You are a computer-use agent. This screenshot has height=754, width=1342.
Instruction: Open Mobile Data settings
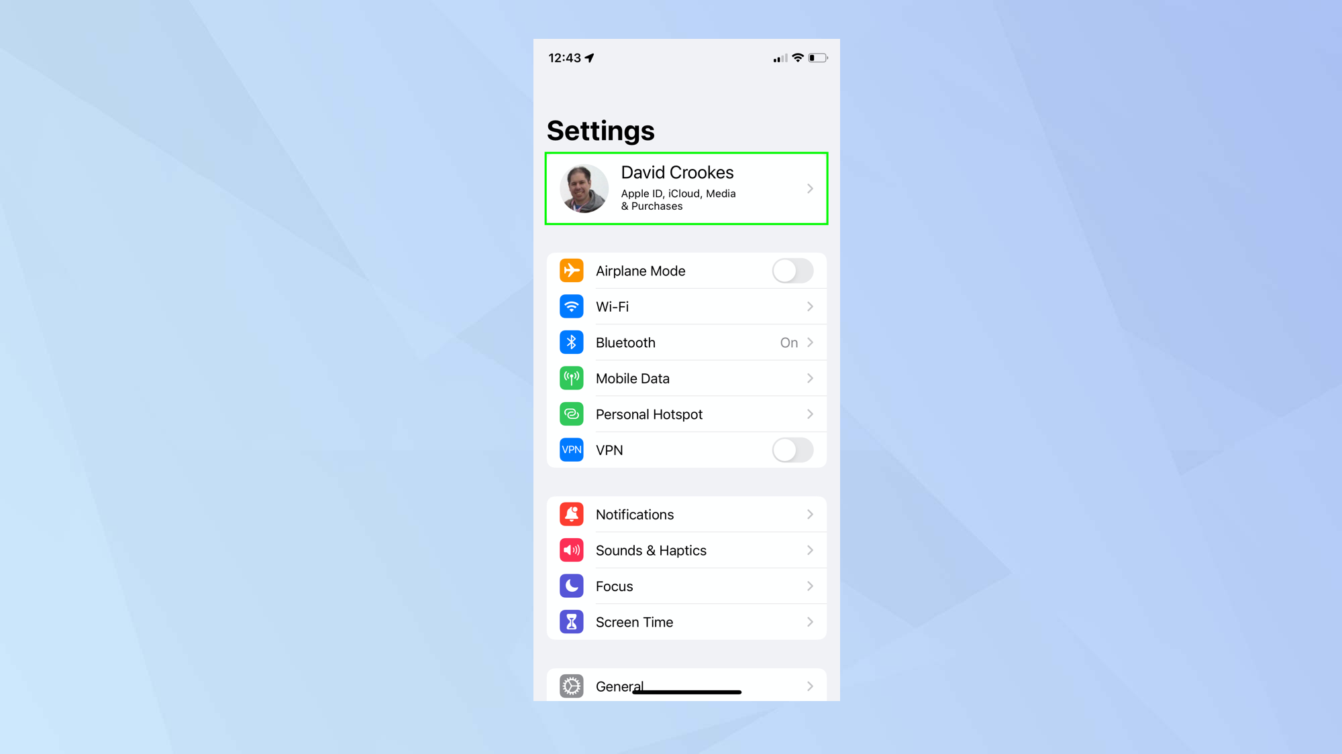pos(686,379)
